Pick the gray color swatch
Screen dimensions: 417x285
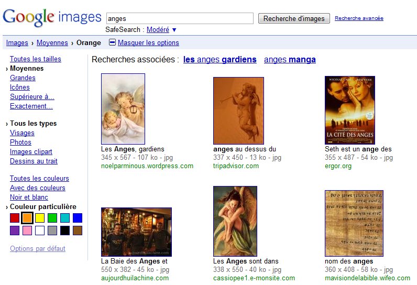52,230
